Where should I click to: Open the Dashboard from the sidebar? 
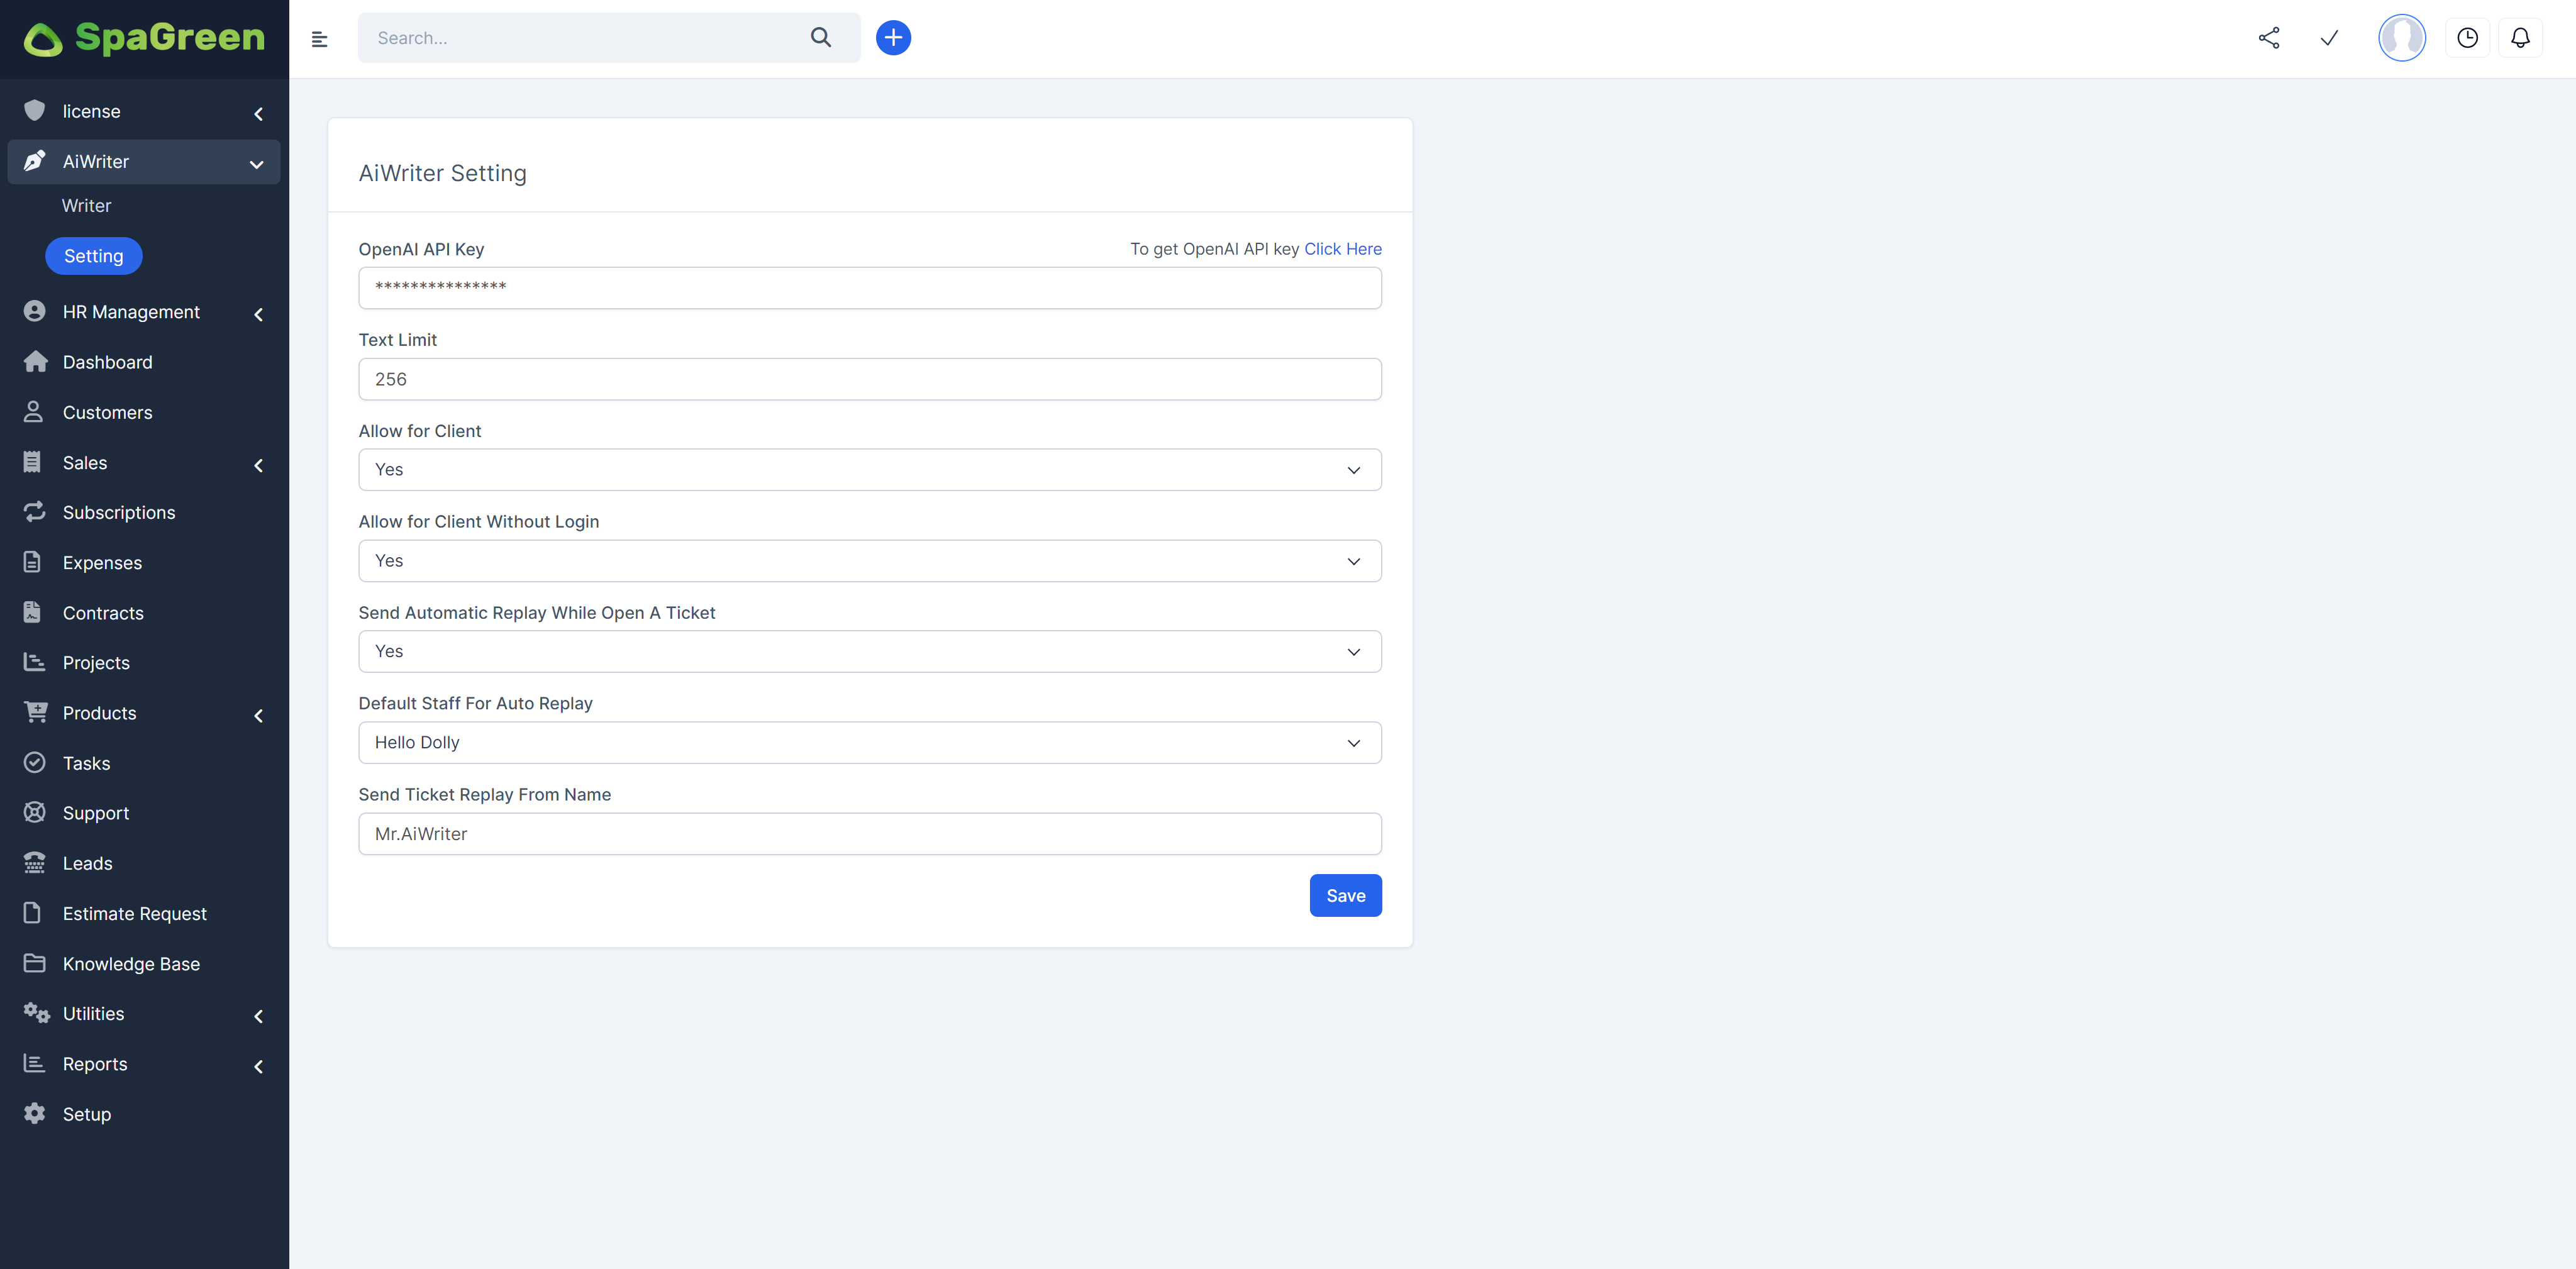coord(107,361)
